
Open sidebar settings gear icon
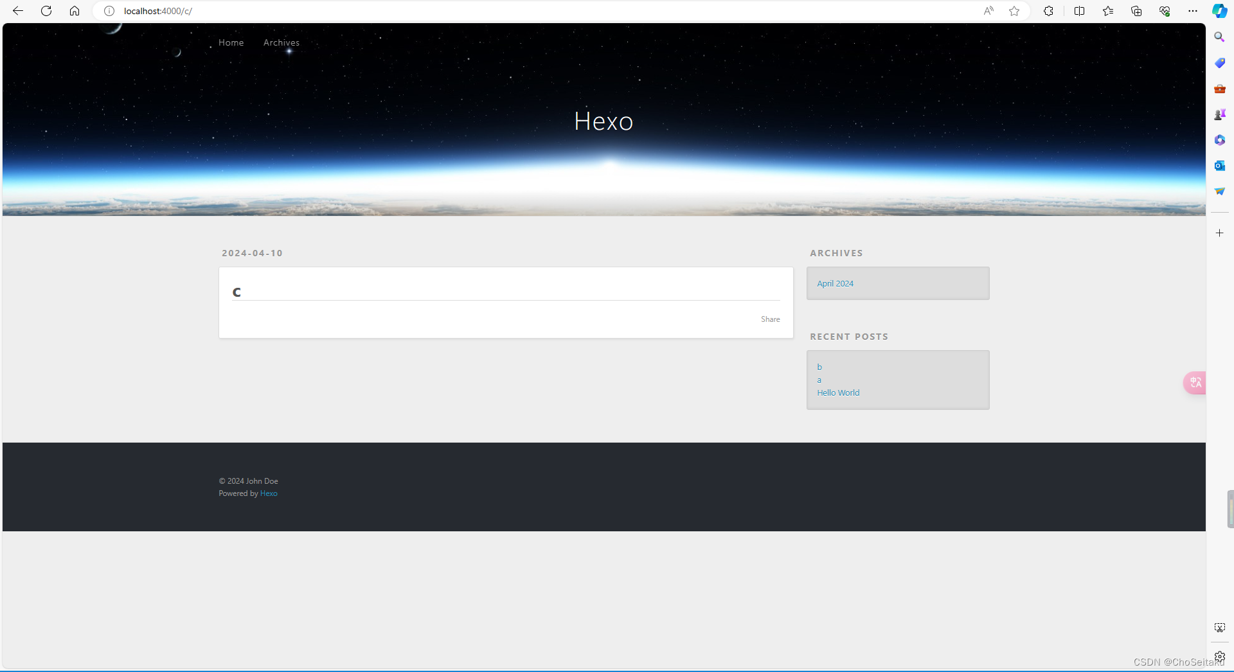[1219, 656]
